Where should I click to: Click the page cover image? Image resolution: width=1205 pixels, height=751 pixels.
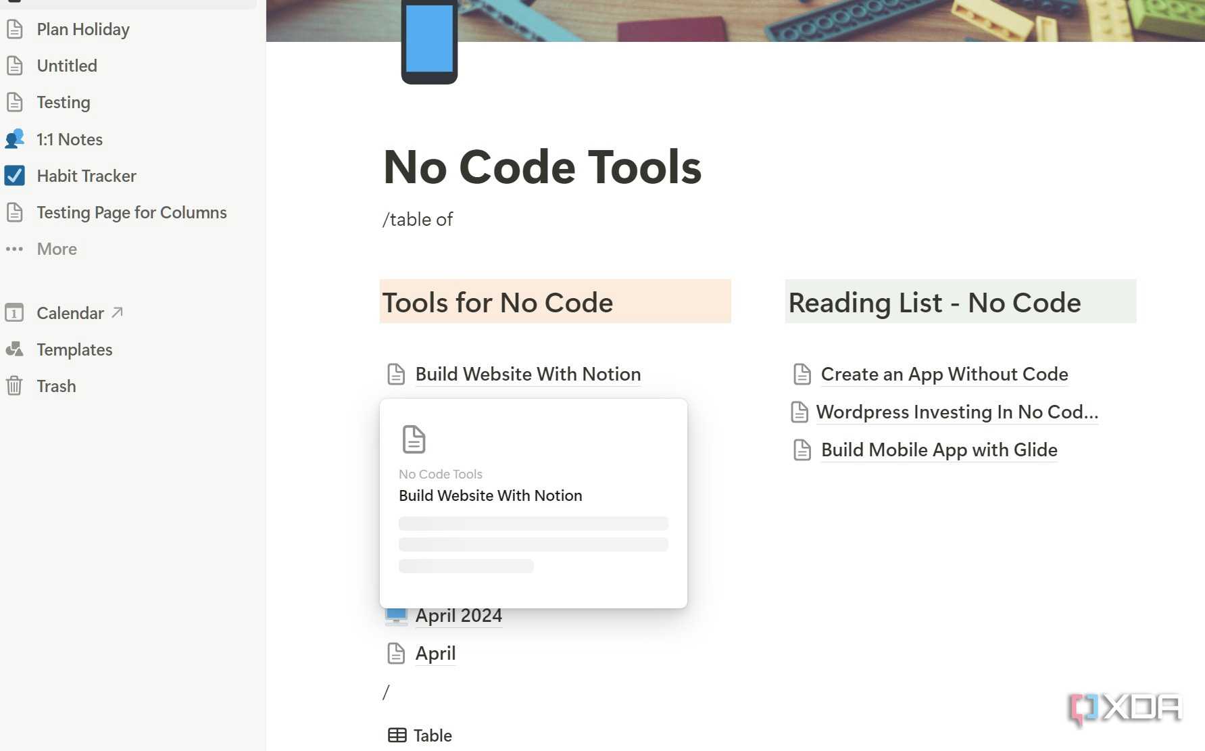[x=735, y=21]
